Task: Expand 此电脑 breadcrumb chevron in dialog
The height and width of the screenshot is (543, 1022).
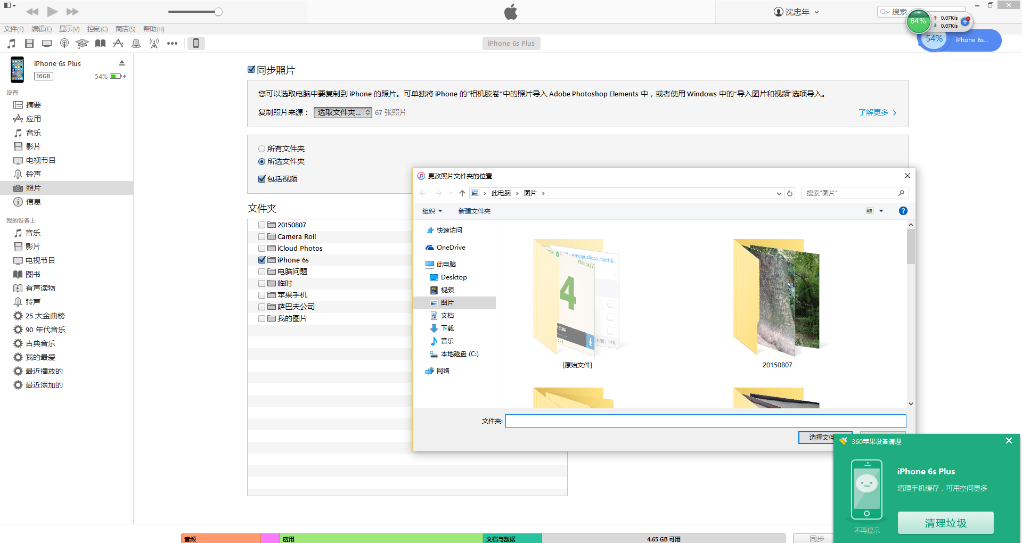Action: point(517,193)
